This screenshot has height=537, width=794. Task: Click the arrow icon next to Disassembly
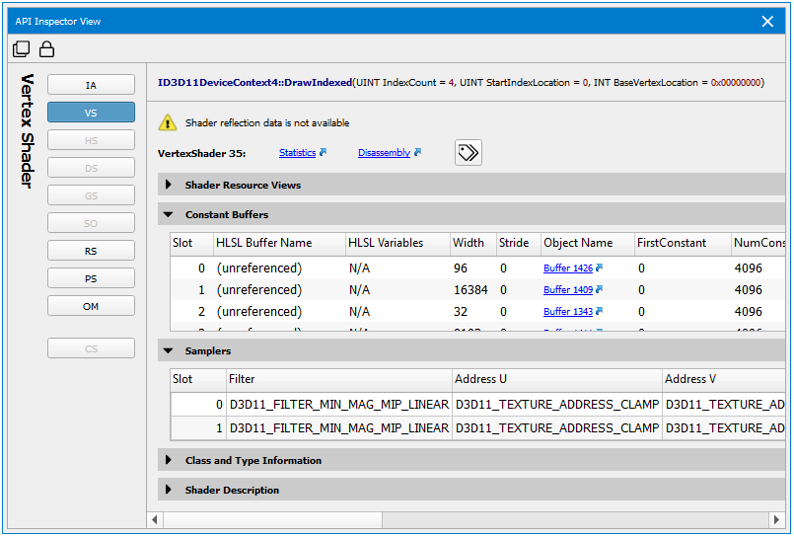417,152
